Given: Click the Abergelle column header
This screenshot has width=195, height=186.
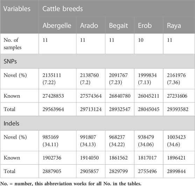Looking at the screenshot, I should tap(57, 26).
